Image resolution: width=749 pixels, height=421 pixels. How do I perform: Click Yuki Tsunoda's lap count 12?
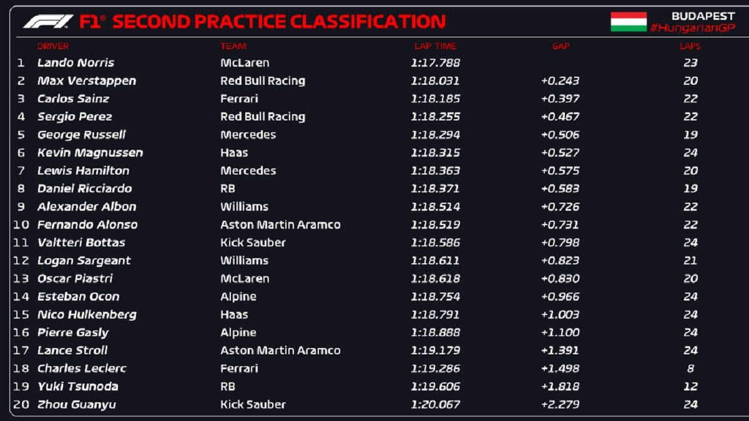click(x=690, y=387)
